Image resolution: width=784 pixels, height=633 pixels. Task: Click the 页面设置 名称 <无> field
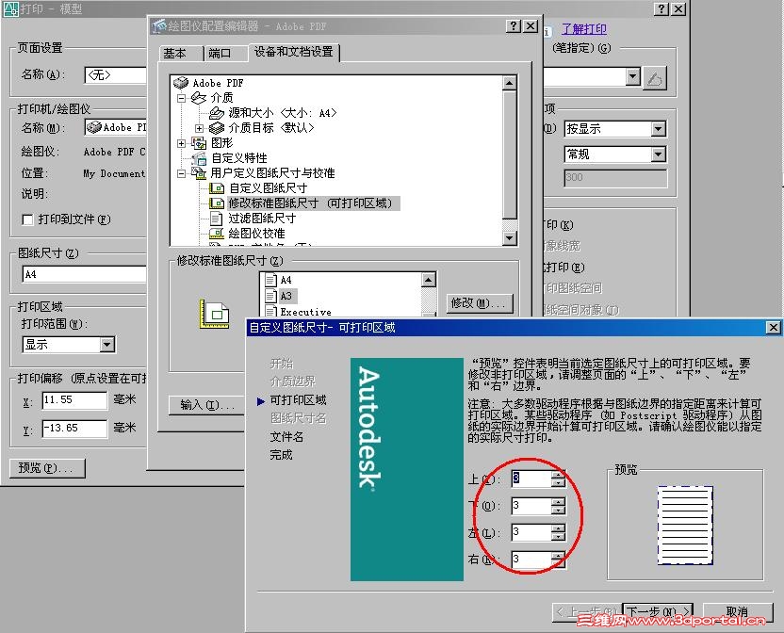click(x=116, y=75)
